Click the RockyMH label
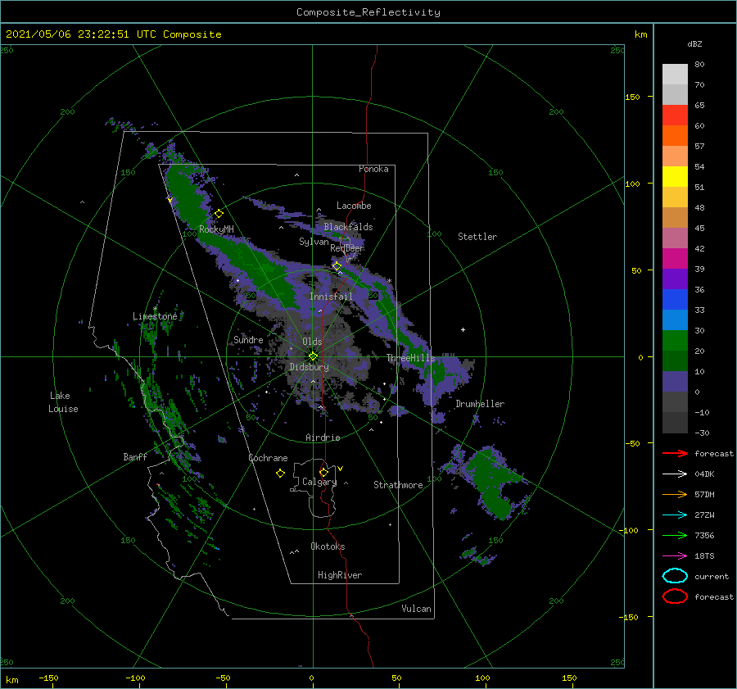The image size is (737, 689). pyautogui.click(x=216, y=229)
